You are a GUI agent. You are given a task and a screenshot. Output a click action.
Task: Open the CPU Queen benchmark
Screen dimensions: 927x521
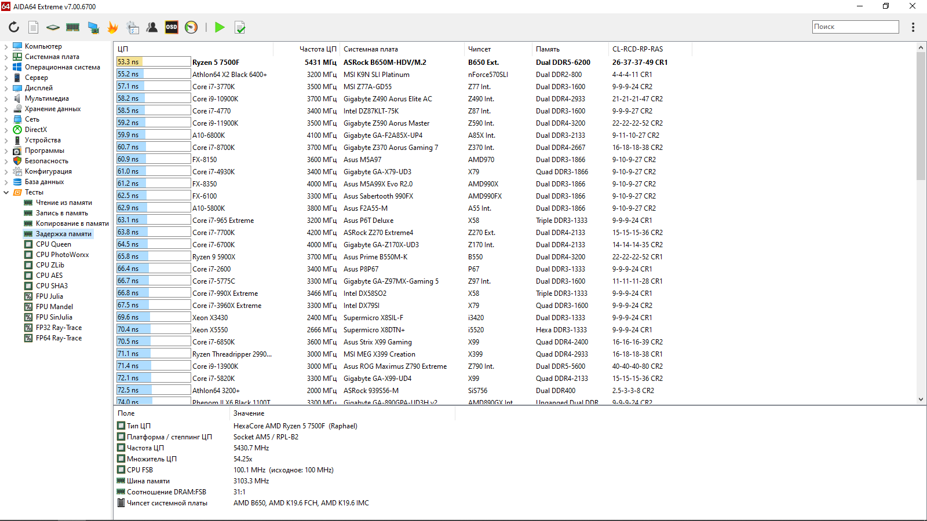click(53, 244)
